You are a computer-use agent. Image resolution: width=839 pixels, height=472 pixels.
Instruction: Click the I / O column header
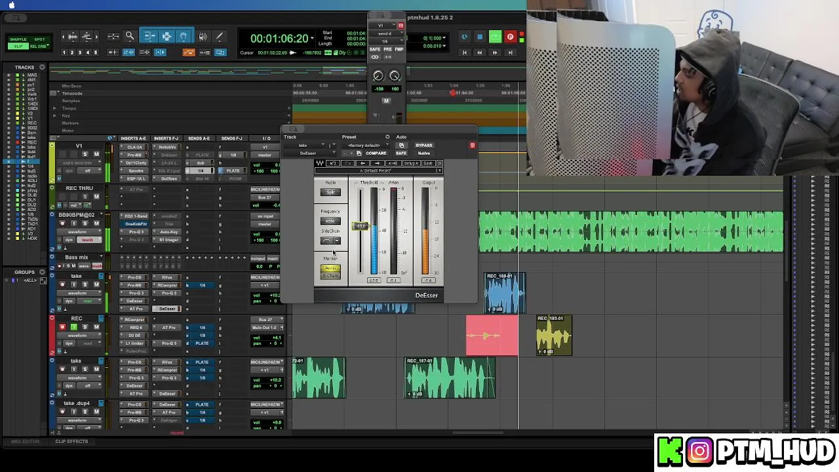[267, 138]
